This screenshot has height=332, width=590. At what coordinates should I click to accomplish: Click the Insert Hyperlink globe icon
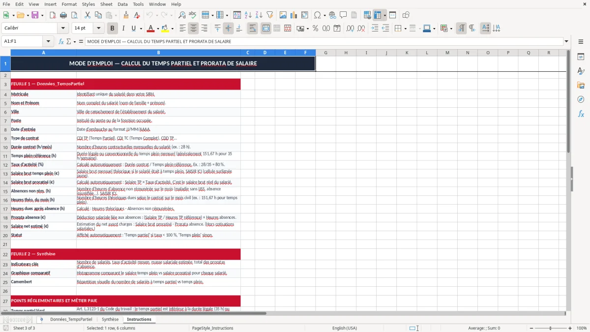pyautogui.click(x=332, y=15)
